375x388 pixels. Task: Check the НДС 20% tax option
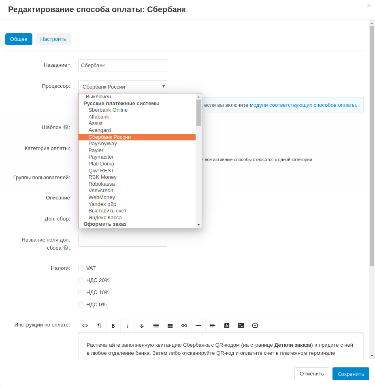pos(81,280)
